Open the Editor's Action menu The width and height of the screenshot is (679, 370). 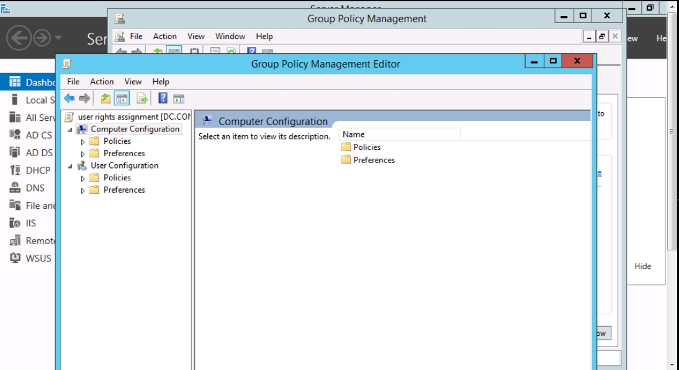(102, 81)
